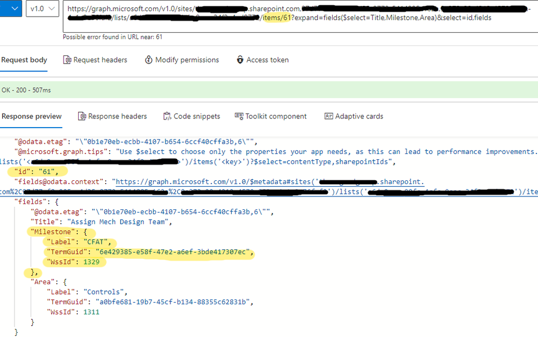
Task: Click the @microsoft.graph.tips key
Action: [60, 152]
